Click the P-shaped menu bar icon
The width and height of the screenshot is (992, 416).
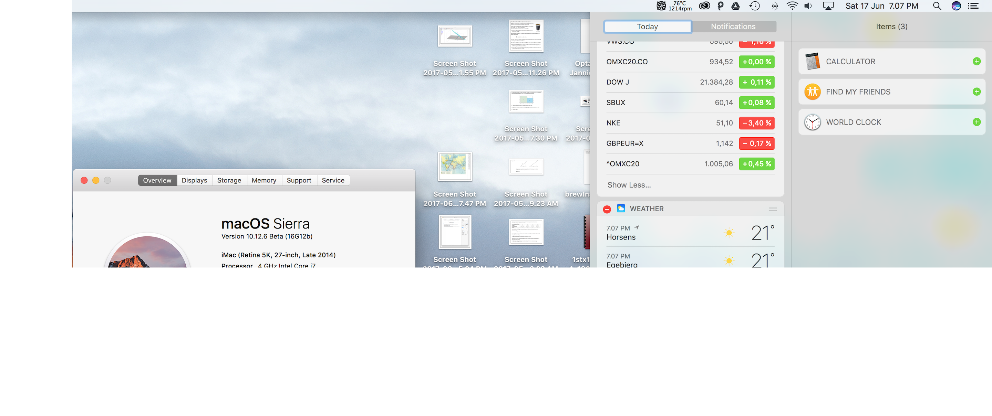coord(721,6)
